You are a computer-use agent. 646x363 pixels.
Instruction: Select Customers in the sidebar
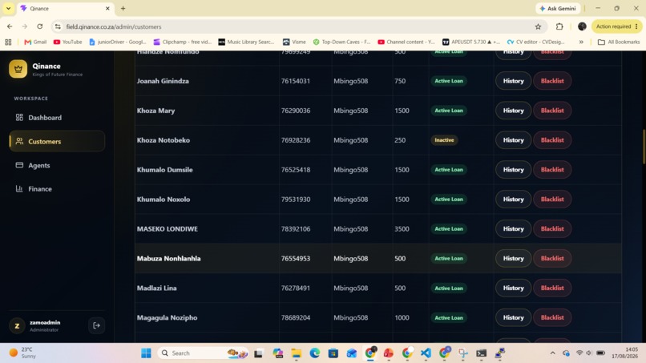click(57, 141)
